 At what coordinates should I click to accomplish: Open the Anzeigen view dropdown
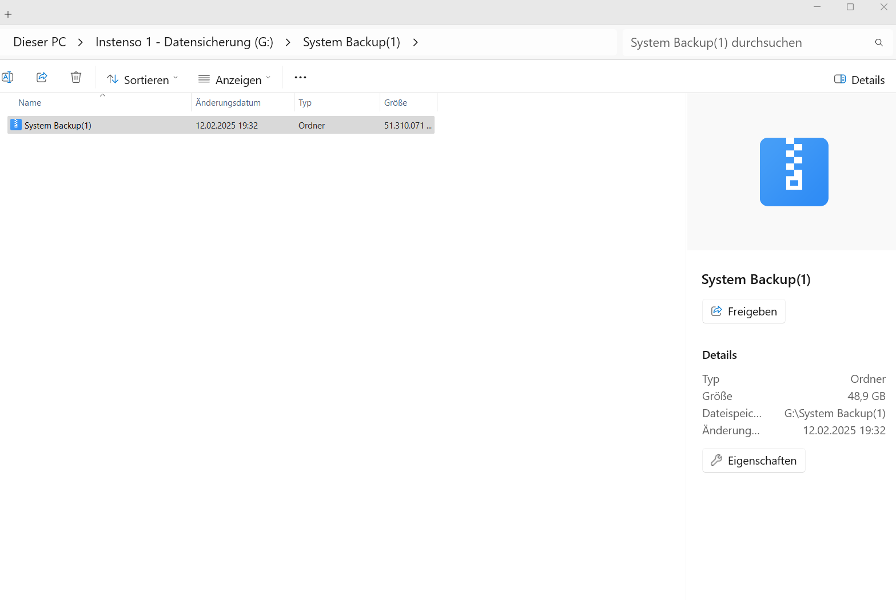tap(234, 79)
